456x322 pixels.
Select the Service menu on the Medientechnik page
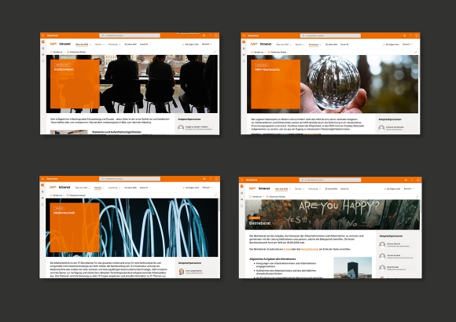click(x=99, y=188)
